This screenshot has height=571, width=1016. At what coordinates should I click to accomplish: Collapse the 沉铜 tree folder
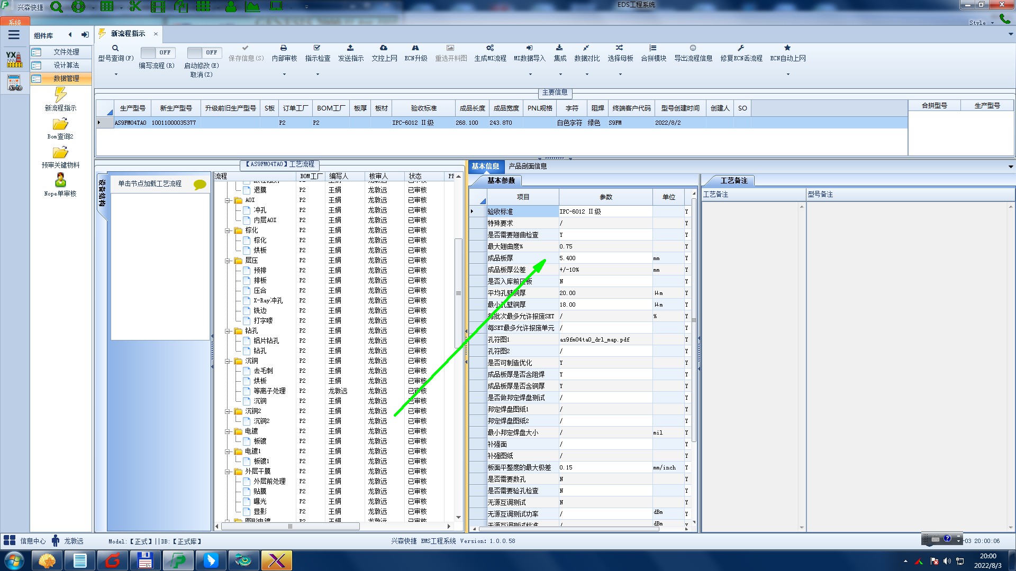click(228, 361)
